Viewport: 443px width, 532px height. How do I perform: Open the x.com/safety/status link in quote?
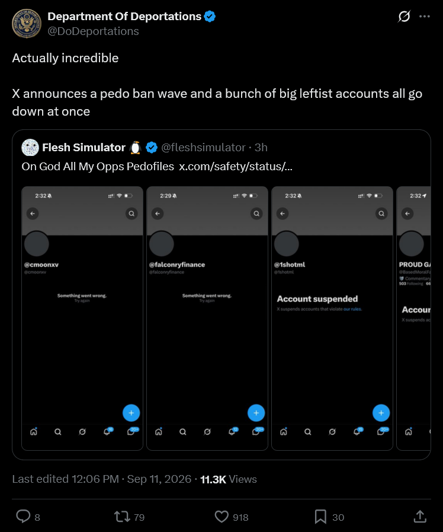click(235, 167)
